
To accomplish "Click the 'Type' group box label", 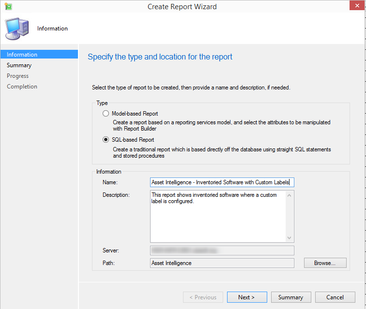I will pyautogui.click(x=102, y=103).
